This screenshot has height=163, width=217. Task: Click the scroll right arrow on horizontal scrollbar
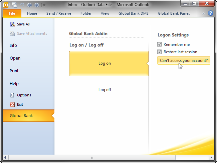[x=211, y=158]
